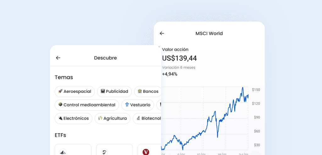This screenshot has width=322, height=155.
Task: Open the Agricultura theme chip
Action: click(x=113, y=119)
